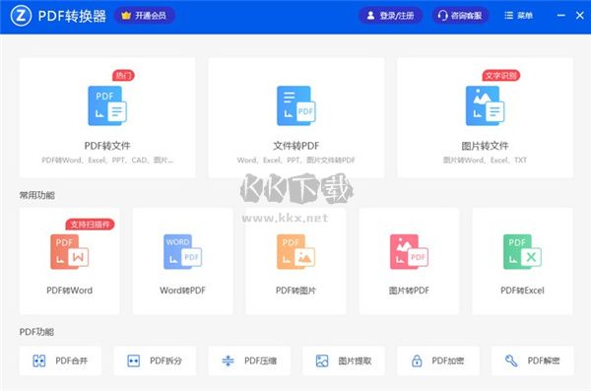The height and width of the screenshot is (391, 591).
Task: Click the 支持扫描件 badge
Action: click(90, 225)
